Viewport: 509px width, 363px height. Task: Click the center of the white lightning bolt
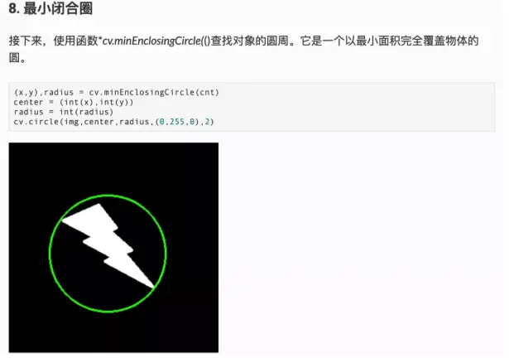[x=108, y=244]
